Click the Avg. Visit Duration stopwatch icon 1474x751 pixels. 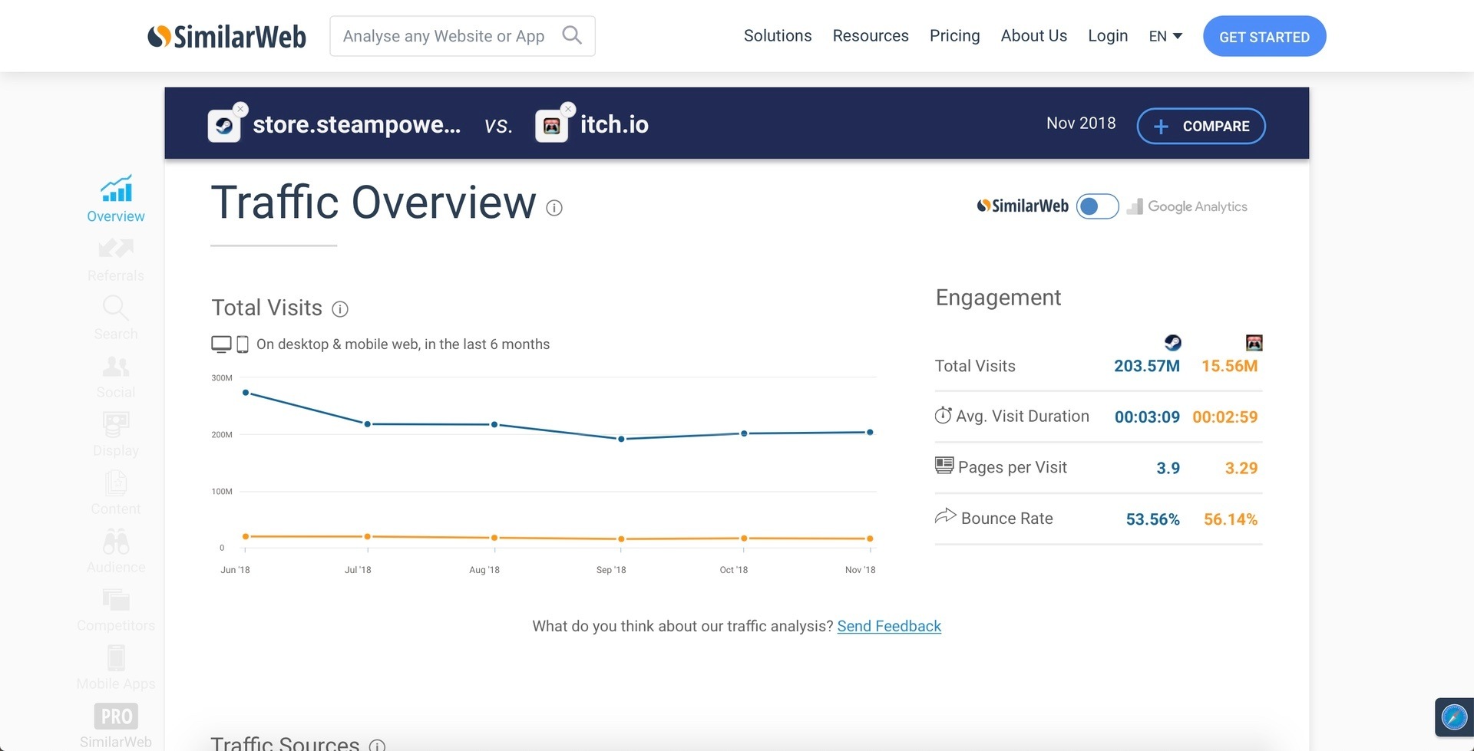(944, 416)
